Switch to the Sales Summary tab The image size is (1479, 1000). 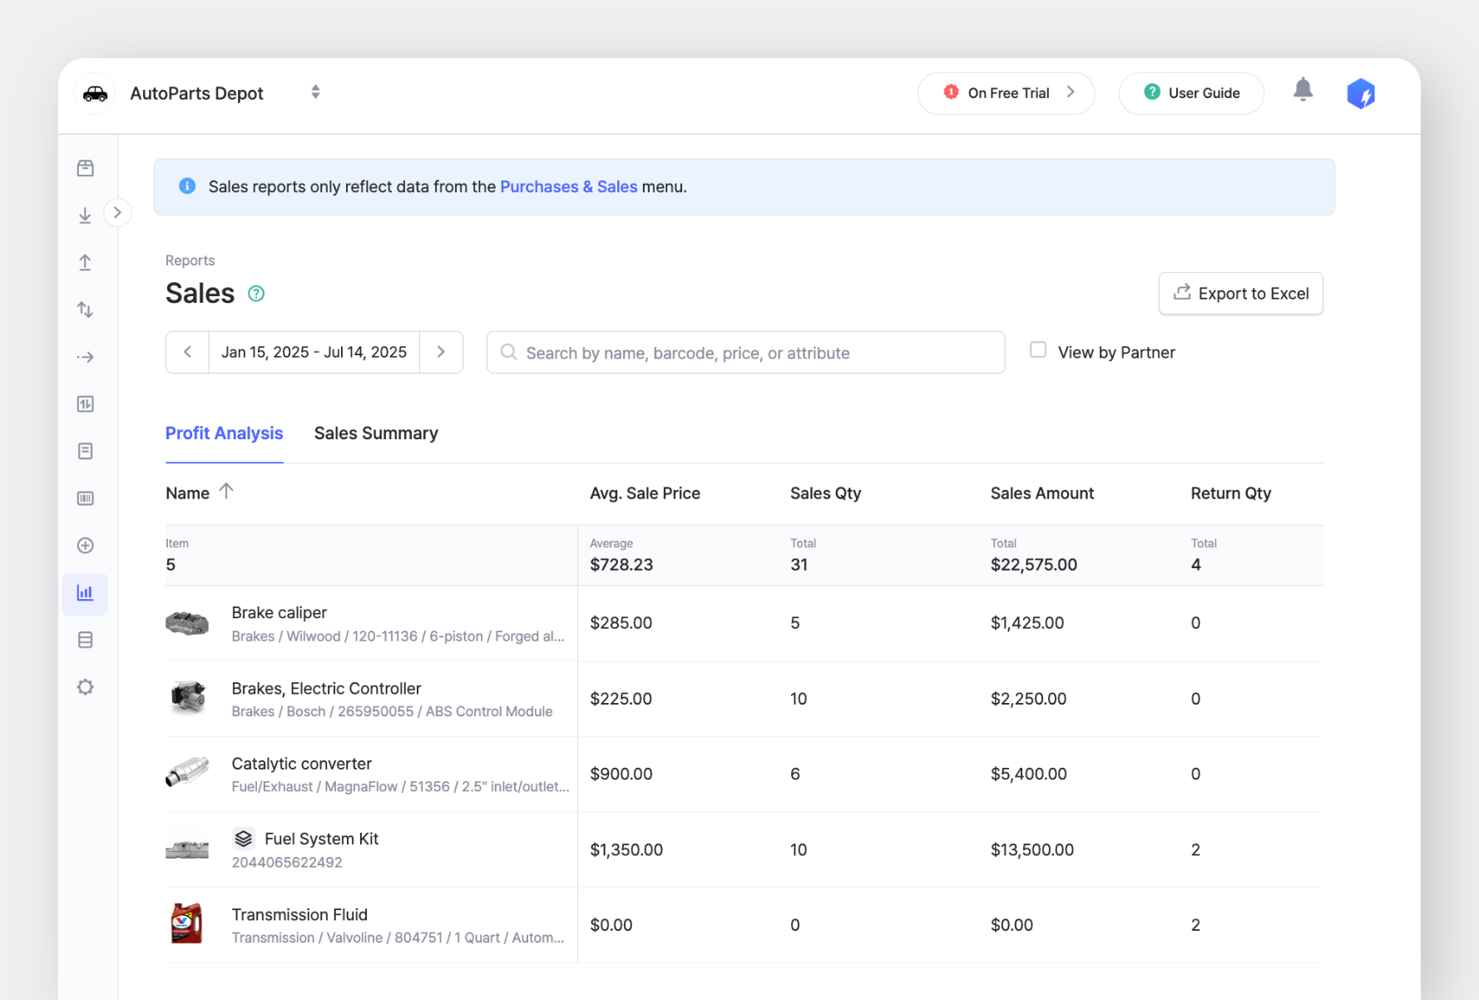(x=376, y=433)
